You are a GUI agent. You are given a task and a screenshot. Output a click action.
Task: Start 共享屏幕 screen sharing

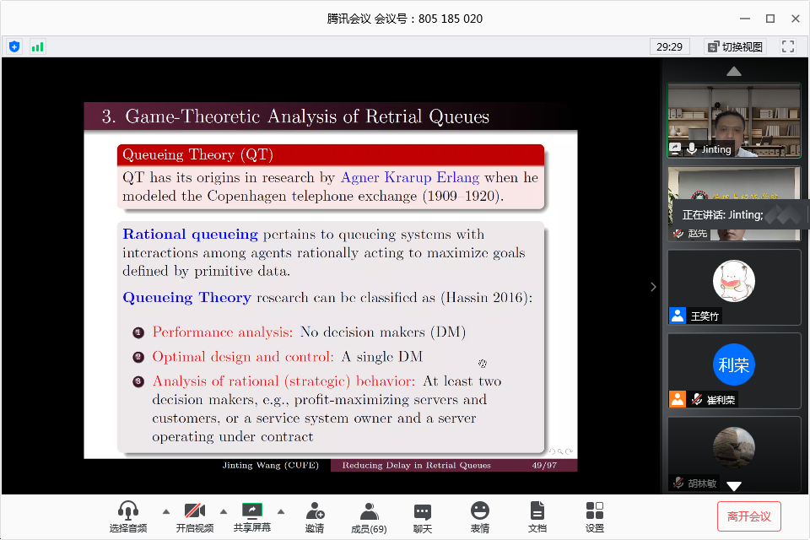point(252,516)
